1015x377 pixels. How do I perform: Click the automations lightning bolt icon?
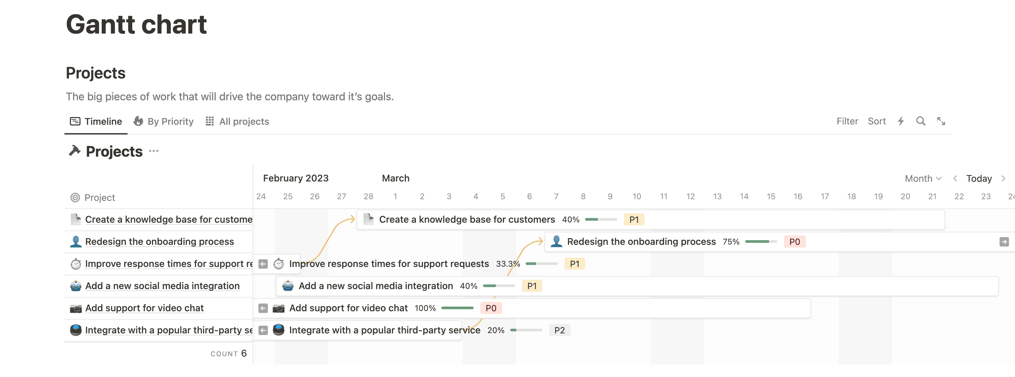pyautogui.click(x=900, y=121)
